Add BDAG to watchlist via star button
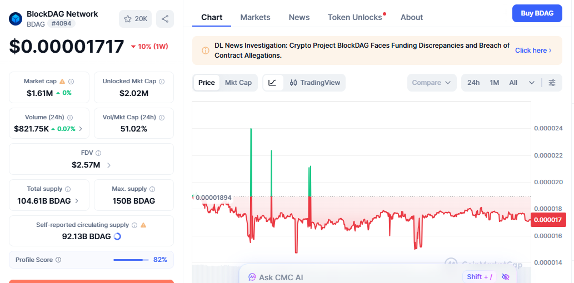 click(136, 19)
